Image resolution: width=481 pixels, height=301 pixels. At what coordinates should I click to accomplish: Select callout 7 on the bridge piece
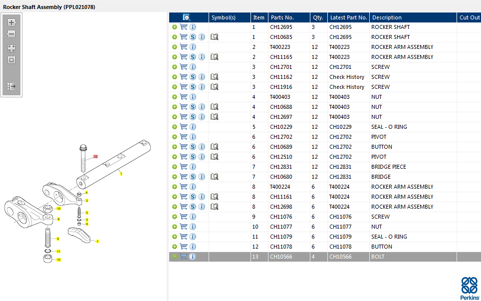click(98, 242)
